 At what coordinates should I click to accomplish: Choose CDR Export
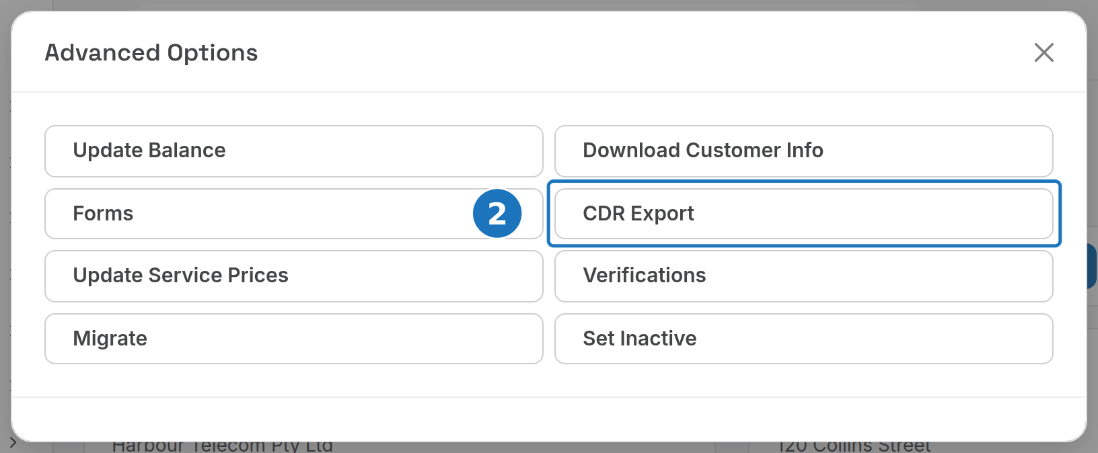804,214
